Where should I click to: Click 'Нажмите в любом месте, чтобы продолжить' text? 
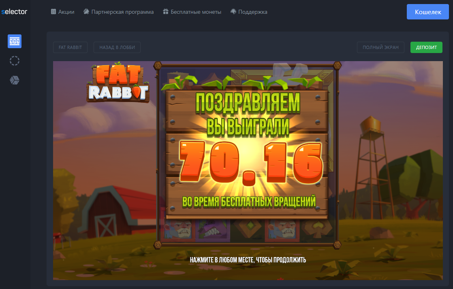tap(248, 260)
